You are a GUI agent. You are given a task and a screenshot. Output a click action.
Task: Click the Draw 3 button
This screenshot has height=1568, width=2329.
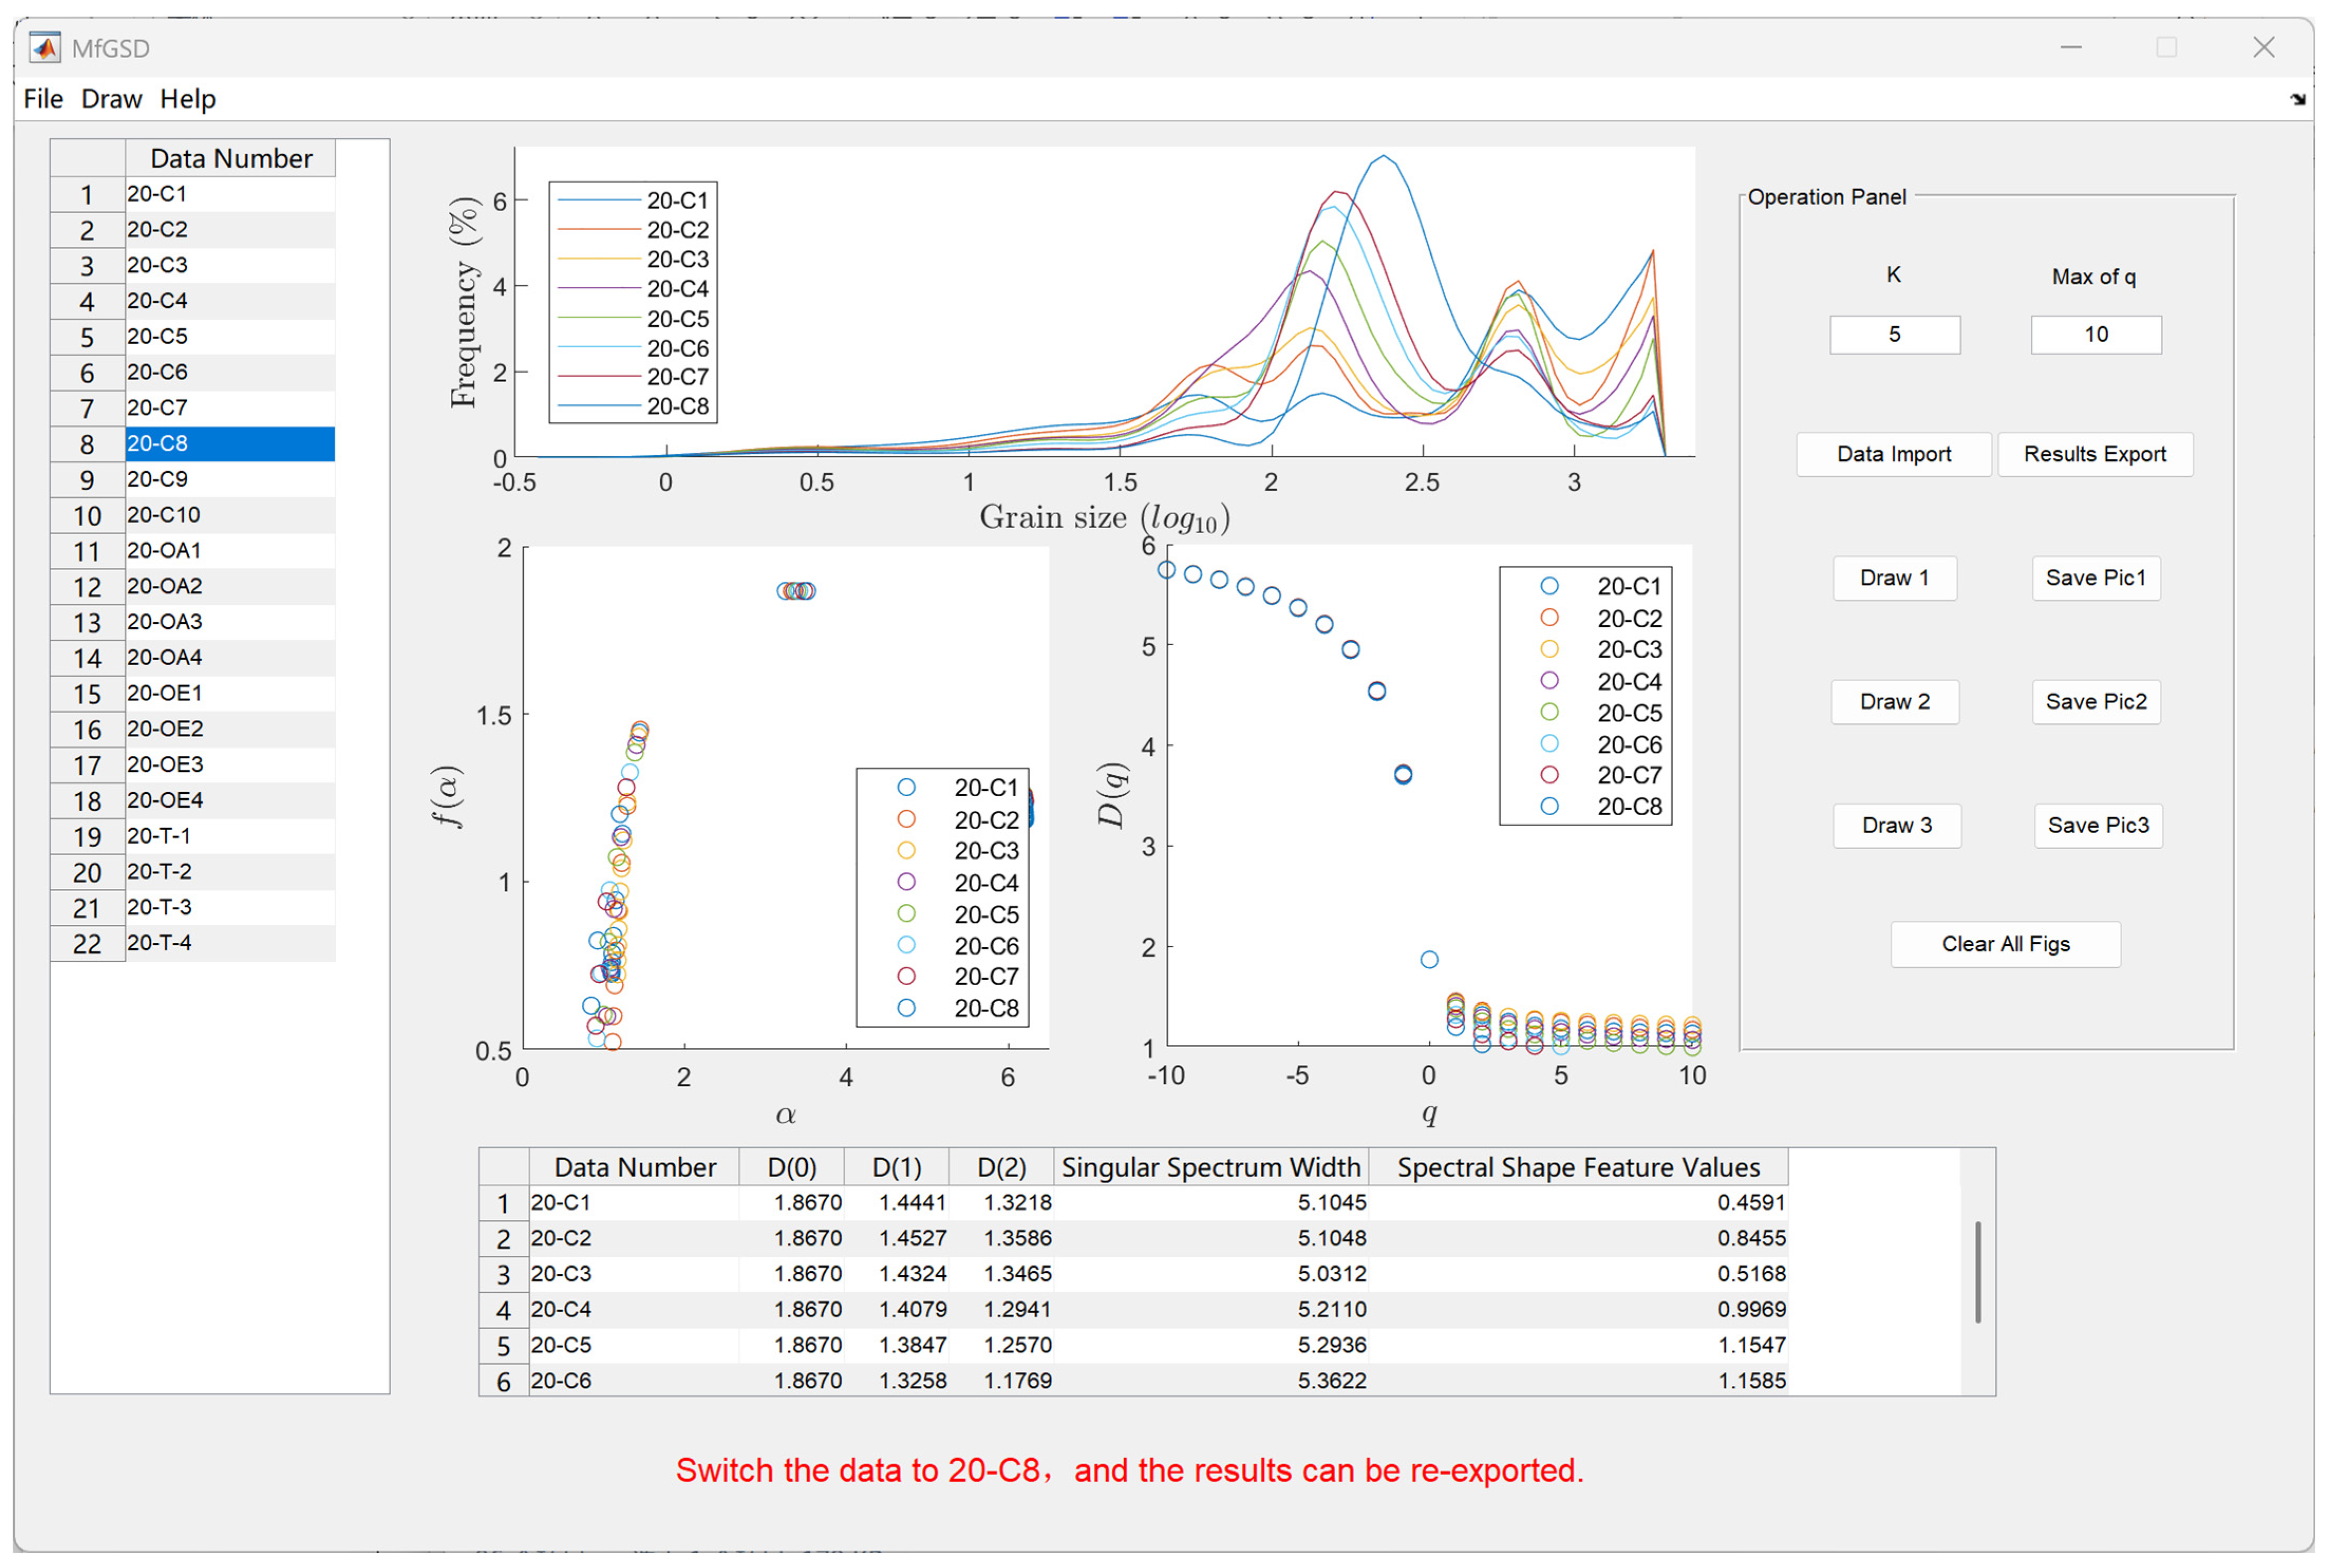1896,826
